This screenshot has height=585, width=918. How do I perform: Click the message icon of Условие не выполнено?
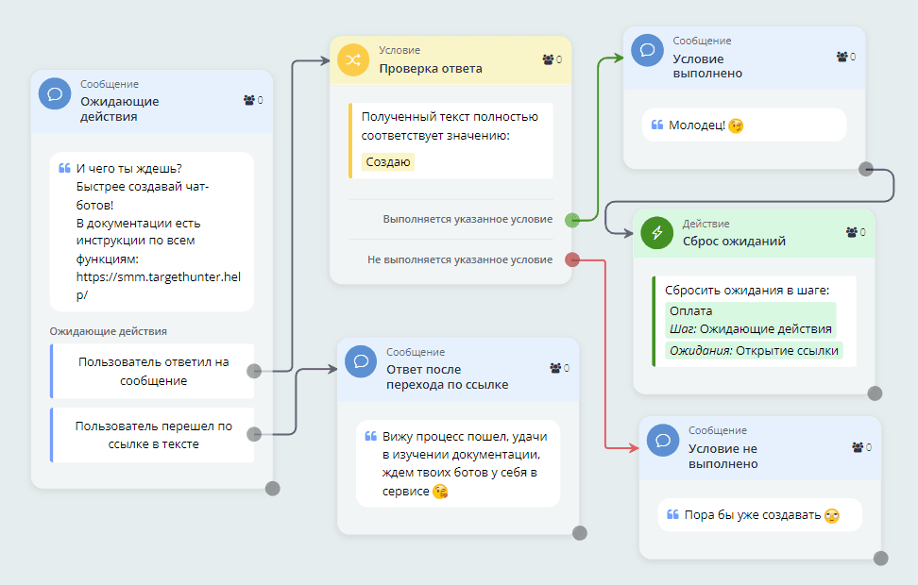[663, 441]
